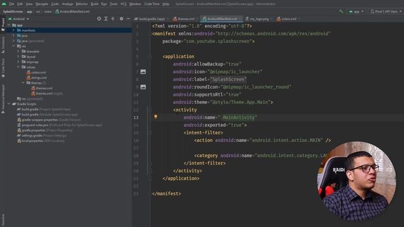Image resolution: width=404 pixels, height=227 pixels.
Task: Click Select Opened File target icon
Action: click(x=99, y=19)
